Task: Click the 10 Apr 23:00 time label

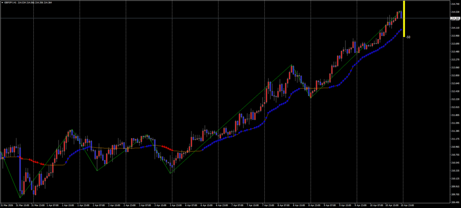Action: click(408, 205)
